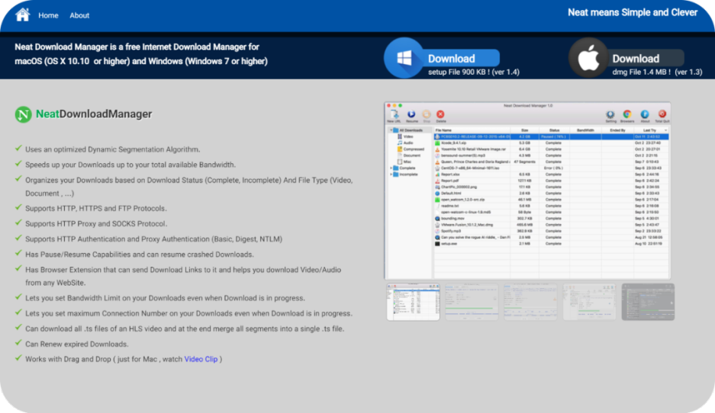Download the Windows setup file
715x413 pixels.
tap(463, 58)
